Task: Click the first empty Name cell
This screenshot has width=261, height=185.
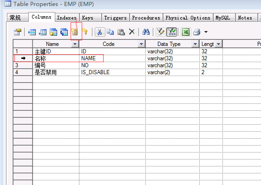Action: pos(56,79)
